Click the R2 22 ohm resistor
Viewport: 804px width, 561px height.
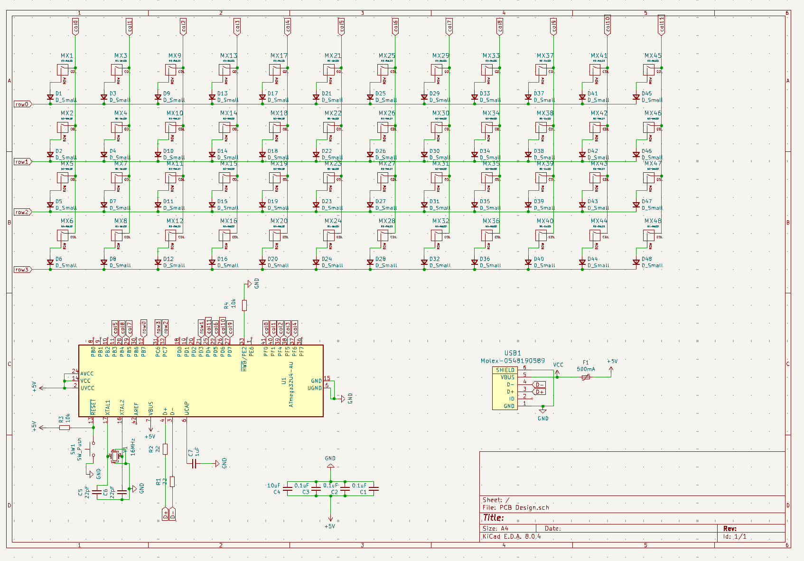[165, 449]
